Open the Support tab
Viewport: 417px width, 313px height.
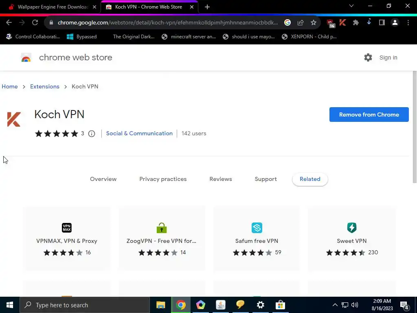pyautogui.click(x=266, y=179)
